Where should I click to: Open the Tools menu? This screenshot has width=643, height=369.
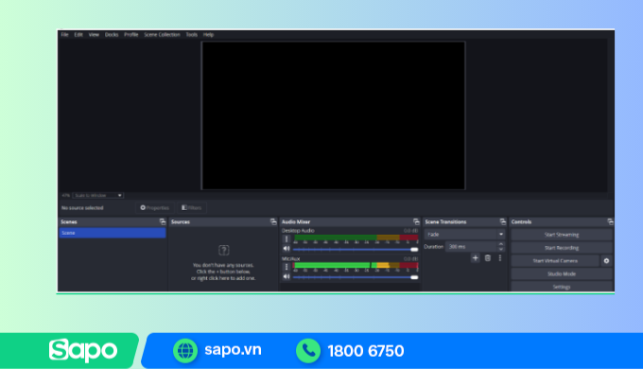(x=192, y=35)
